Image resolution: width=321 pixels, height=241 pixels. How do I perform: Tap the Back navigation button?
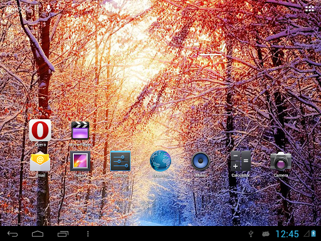coord(13,233)
